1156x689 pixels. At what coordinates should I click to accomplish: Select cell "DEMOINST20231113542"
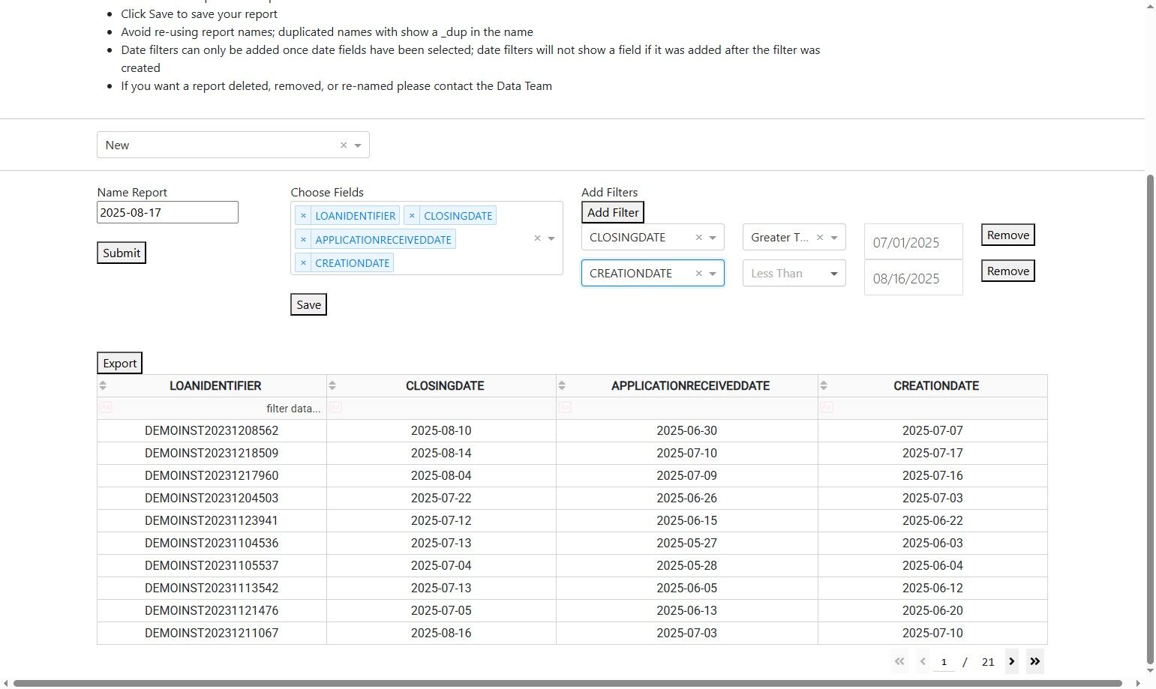[212, 589]
